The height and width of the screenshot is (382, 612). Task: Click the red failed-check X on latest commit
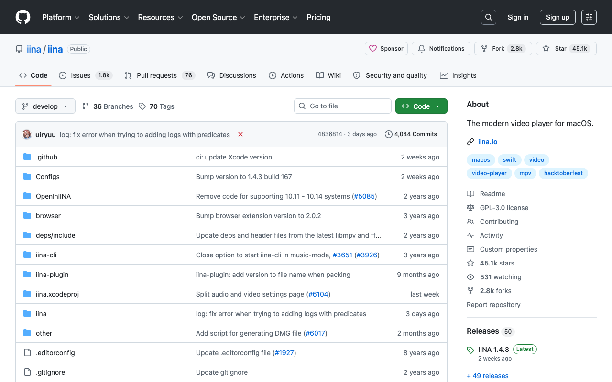tap(240, 134)
